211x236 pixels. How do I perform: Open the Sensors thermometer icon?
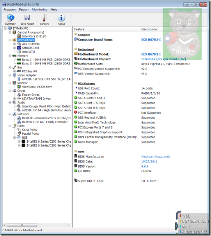point(44,18)
